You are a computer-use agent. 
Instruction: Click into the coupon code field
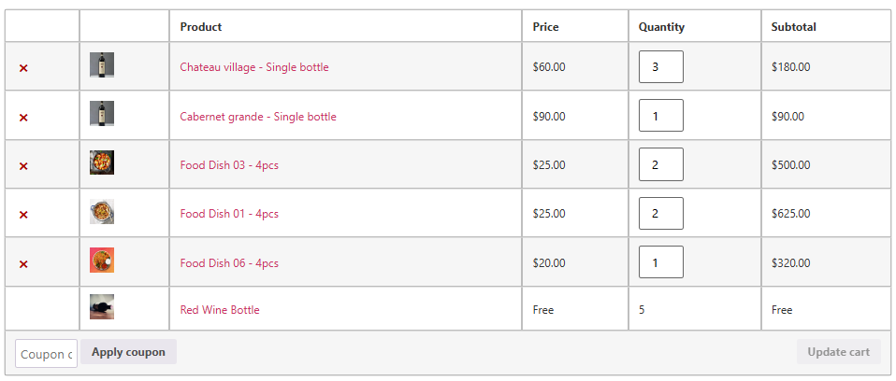pos(46,354)
